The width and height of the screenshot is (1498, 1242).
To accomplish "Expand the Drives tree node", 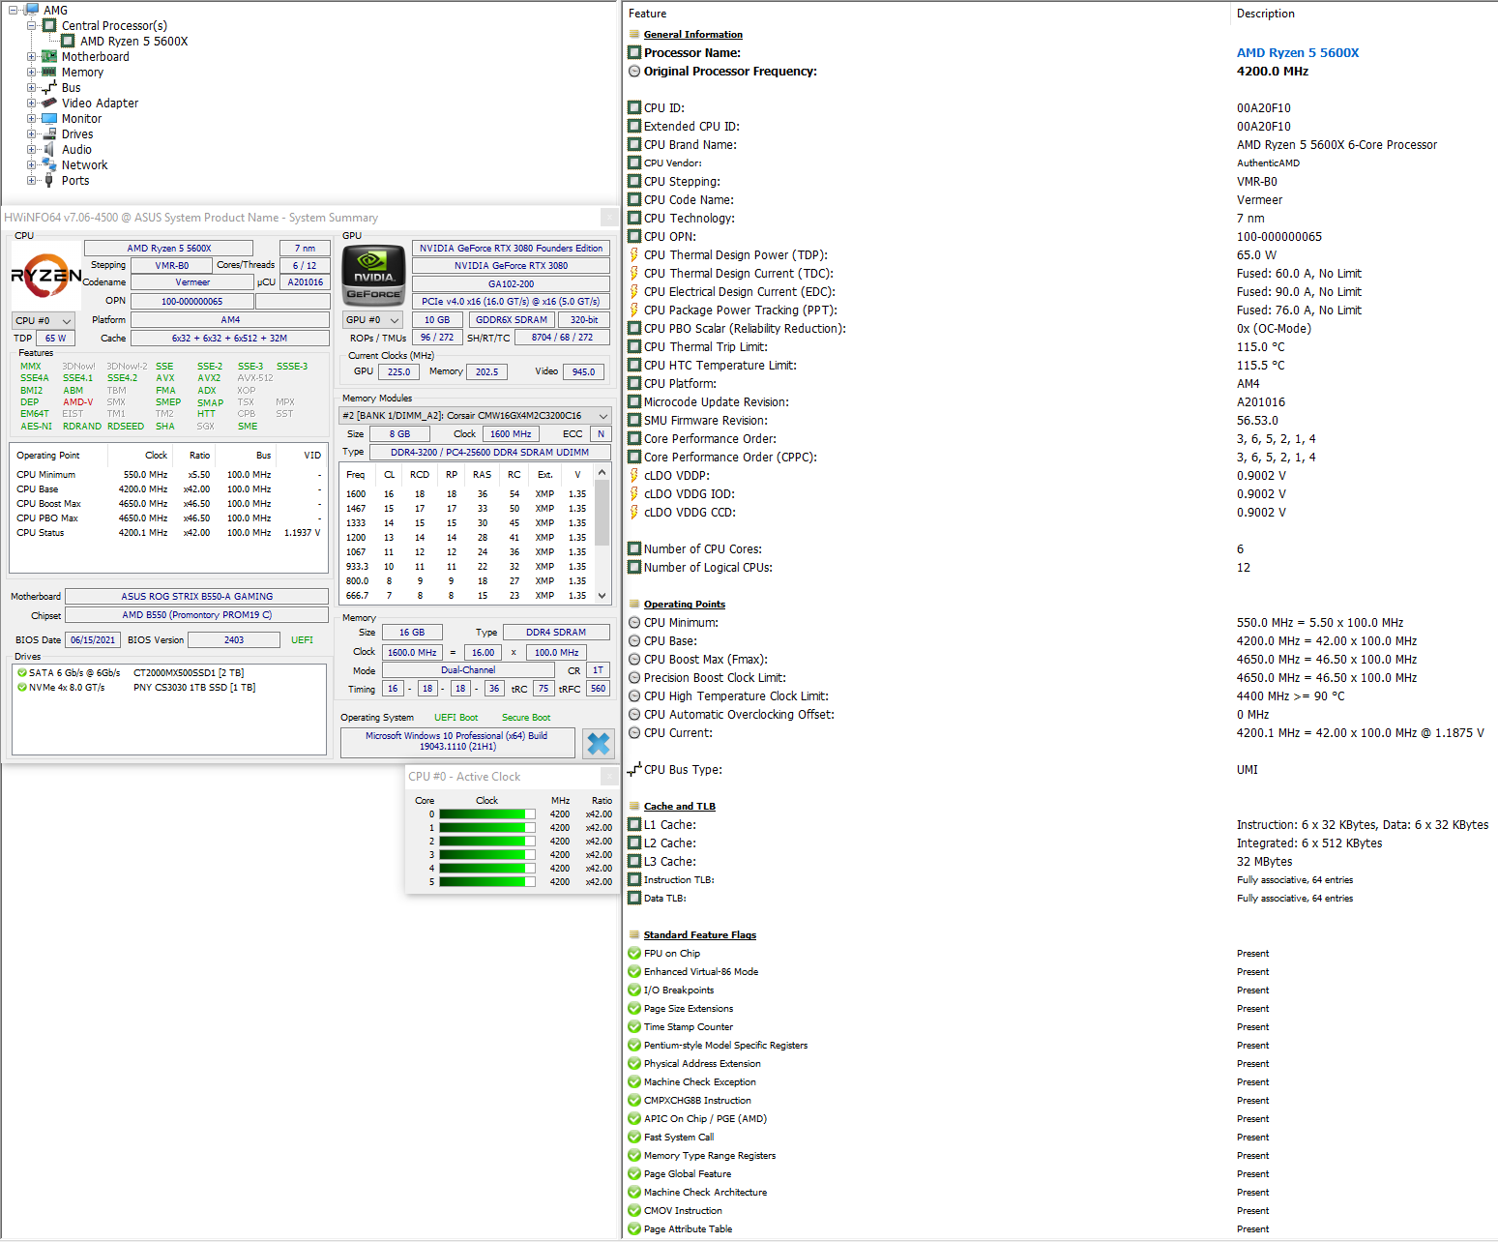I will click(x=32, y=134).
